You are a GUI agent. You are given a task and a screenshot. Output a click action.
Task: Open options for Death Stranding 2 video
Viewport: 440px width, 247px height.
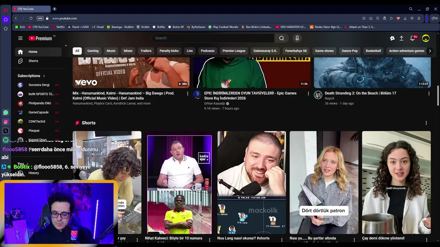(429, 93)
